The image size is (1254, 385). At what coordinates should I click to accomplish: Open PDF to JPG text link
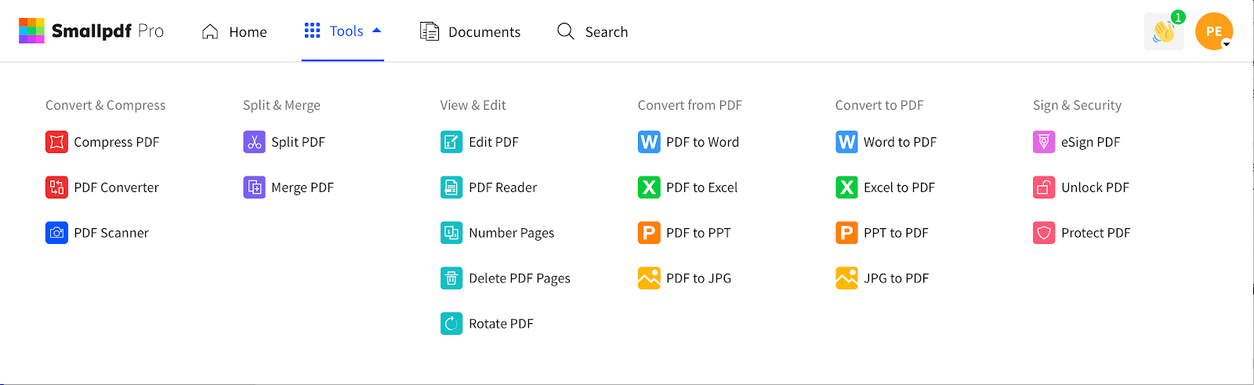(699, 278)
